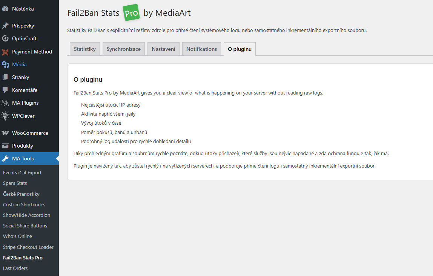
Task: Click the WooCommerce logo icon
Action: click(x=5, y=133)
